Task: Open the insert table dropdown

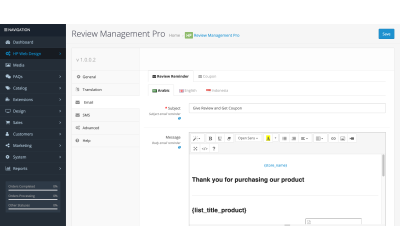Action: (x=319, y=138)
